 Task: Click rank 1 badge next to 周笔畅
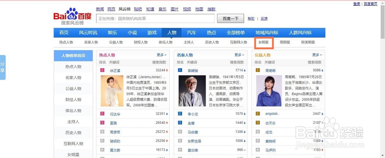[x=258, y=70]
